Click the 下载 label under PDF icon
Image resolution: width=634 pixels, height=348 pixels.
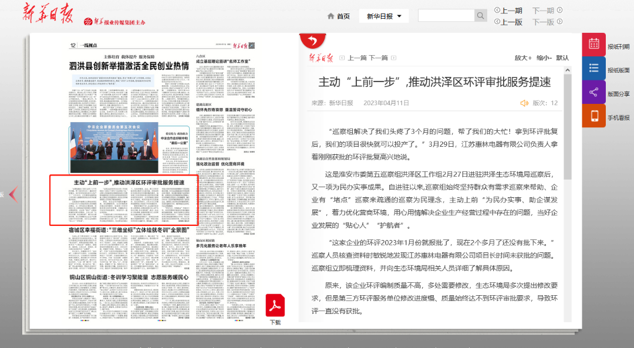point(275,323)
